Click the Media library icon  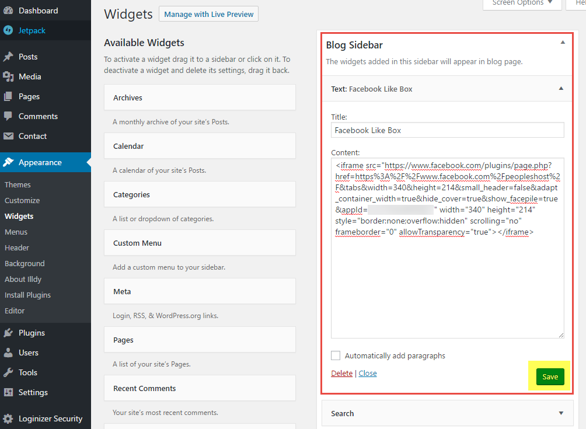click(x=8, y=76)
